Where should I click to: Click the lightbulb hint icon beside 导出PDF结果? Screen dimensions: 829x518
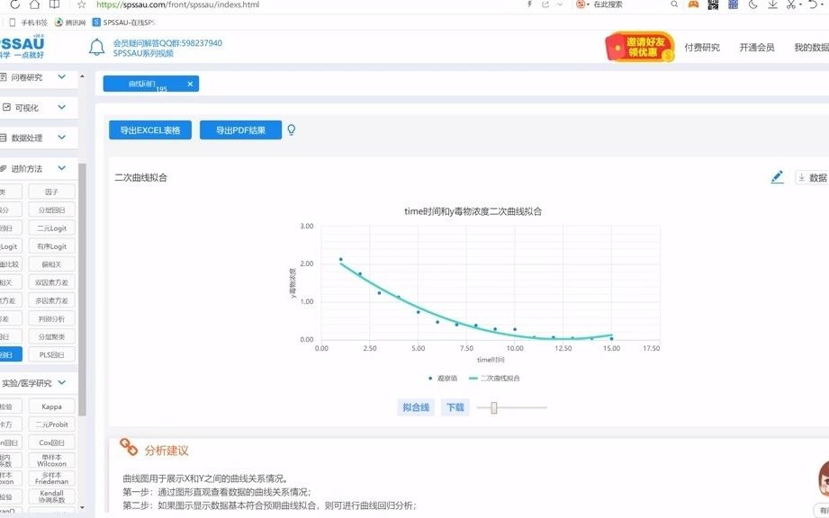(290, 129)
